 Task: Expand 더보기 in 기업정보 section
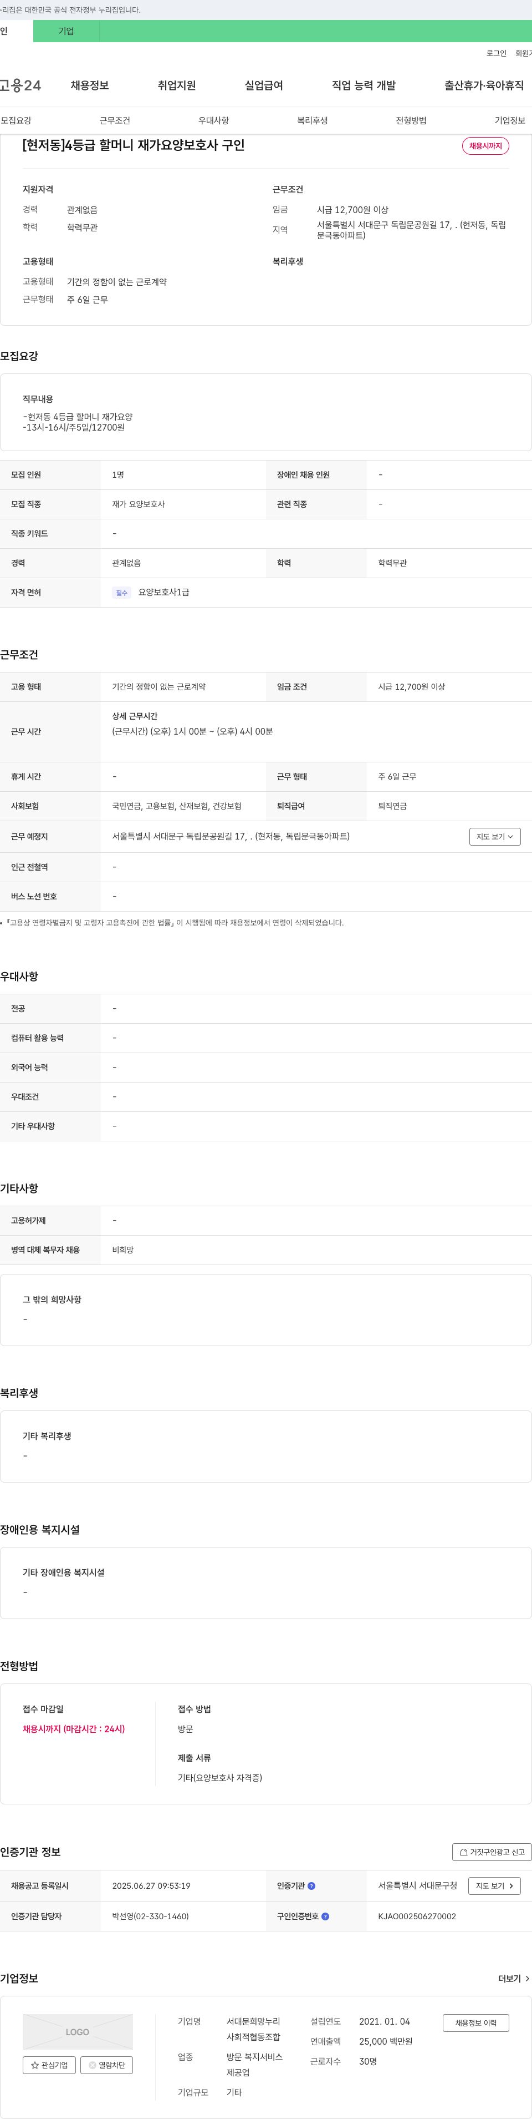(x=514, y=1979)
